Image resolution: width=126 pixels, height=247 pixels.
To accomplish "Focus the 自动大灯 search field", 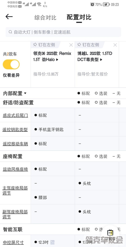I will tap(63, 32).
